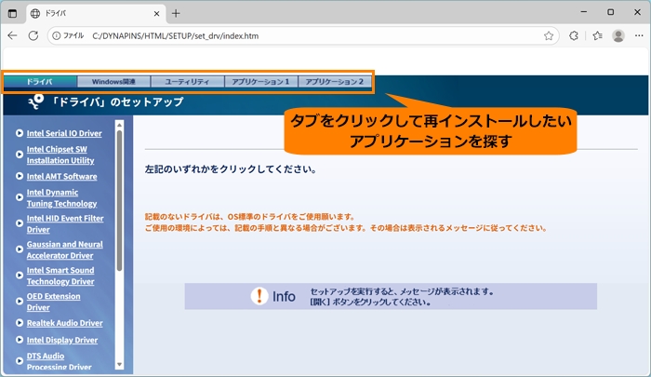This screenshot has height=377, width=651.
Task: Click bullet icon beside Intel Serial IO Driver
Action: tap(20, 133)
